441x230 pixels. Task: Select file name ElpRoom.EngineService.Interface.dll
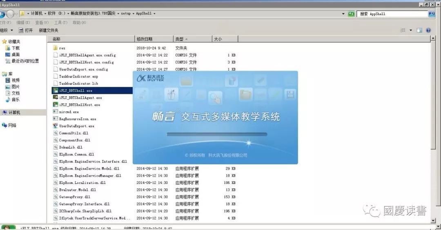93,161
